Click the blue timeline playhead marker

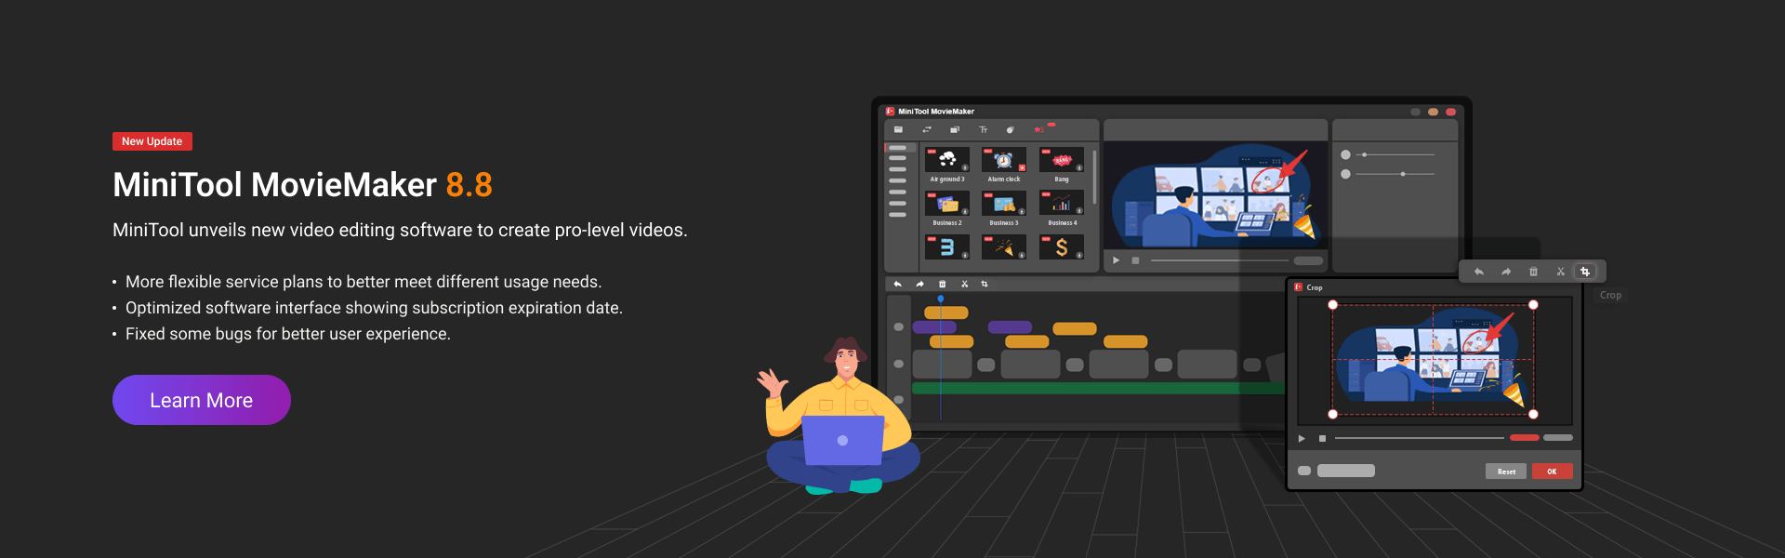(941, 299)
